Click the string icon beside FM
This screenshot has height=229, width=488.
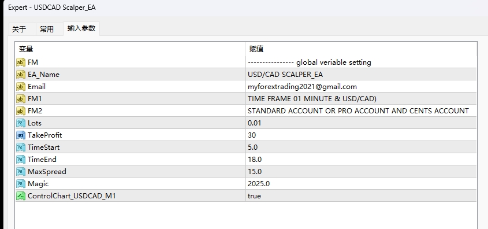pos(21,62)
